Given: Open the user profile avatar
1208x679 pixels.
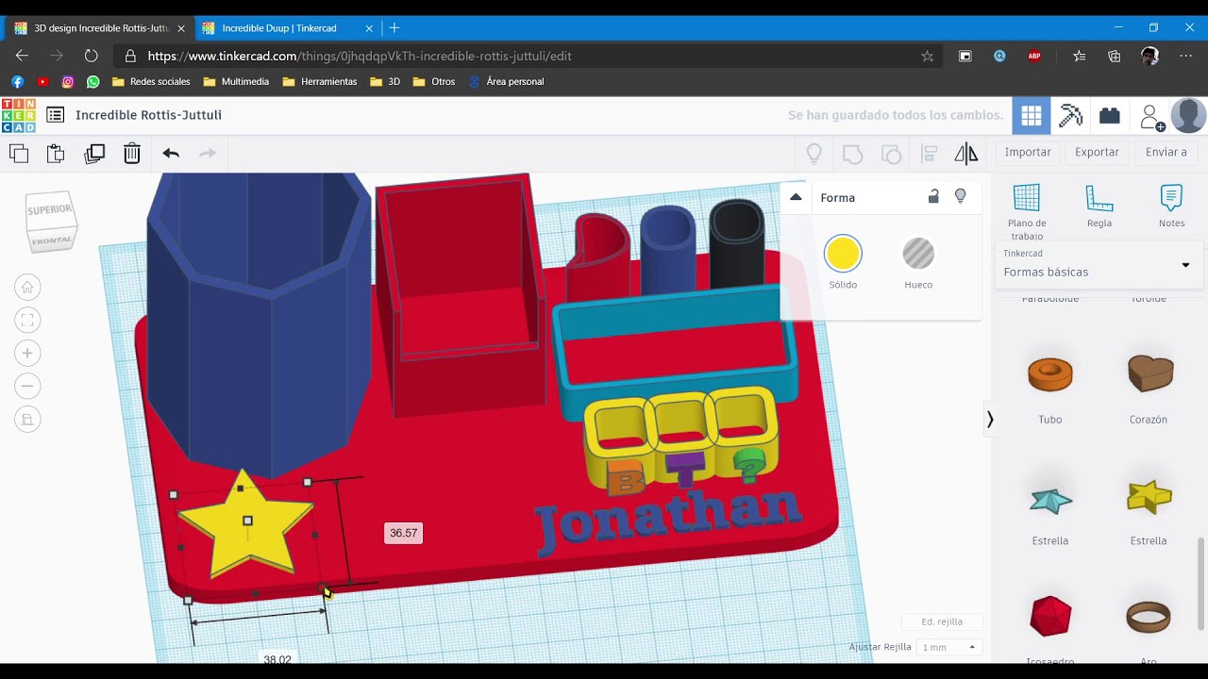Looking at the screenshot, I should [1188, 115].
